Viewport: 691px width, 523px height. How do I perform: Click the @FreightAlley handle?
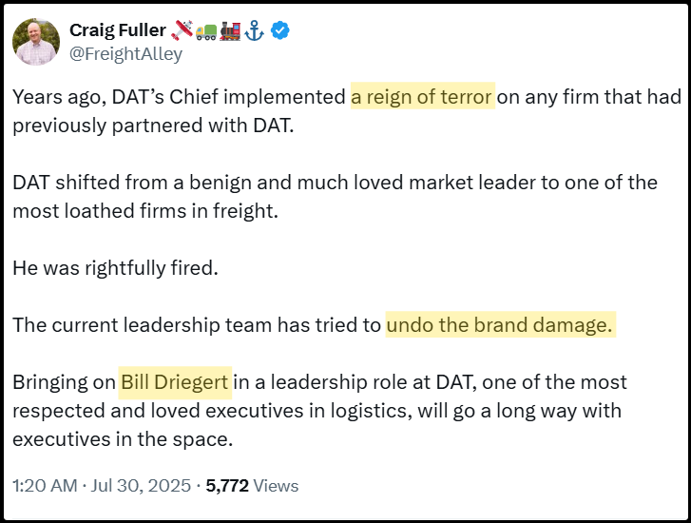(x=125, y=54)
